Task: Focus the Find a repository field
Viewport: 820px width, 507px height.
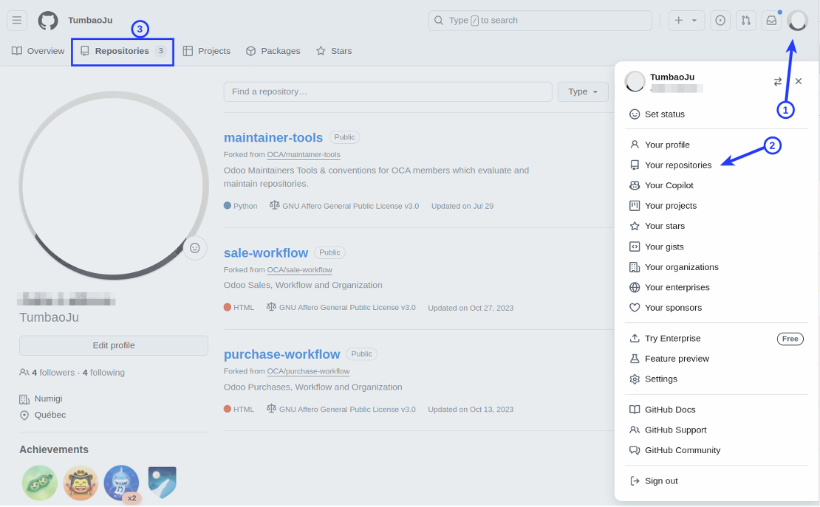Action: (x=388, y=92)
